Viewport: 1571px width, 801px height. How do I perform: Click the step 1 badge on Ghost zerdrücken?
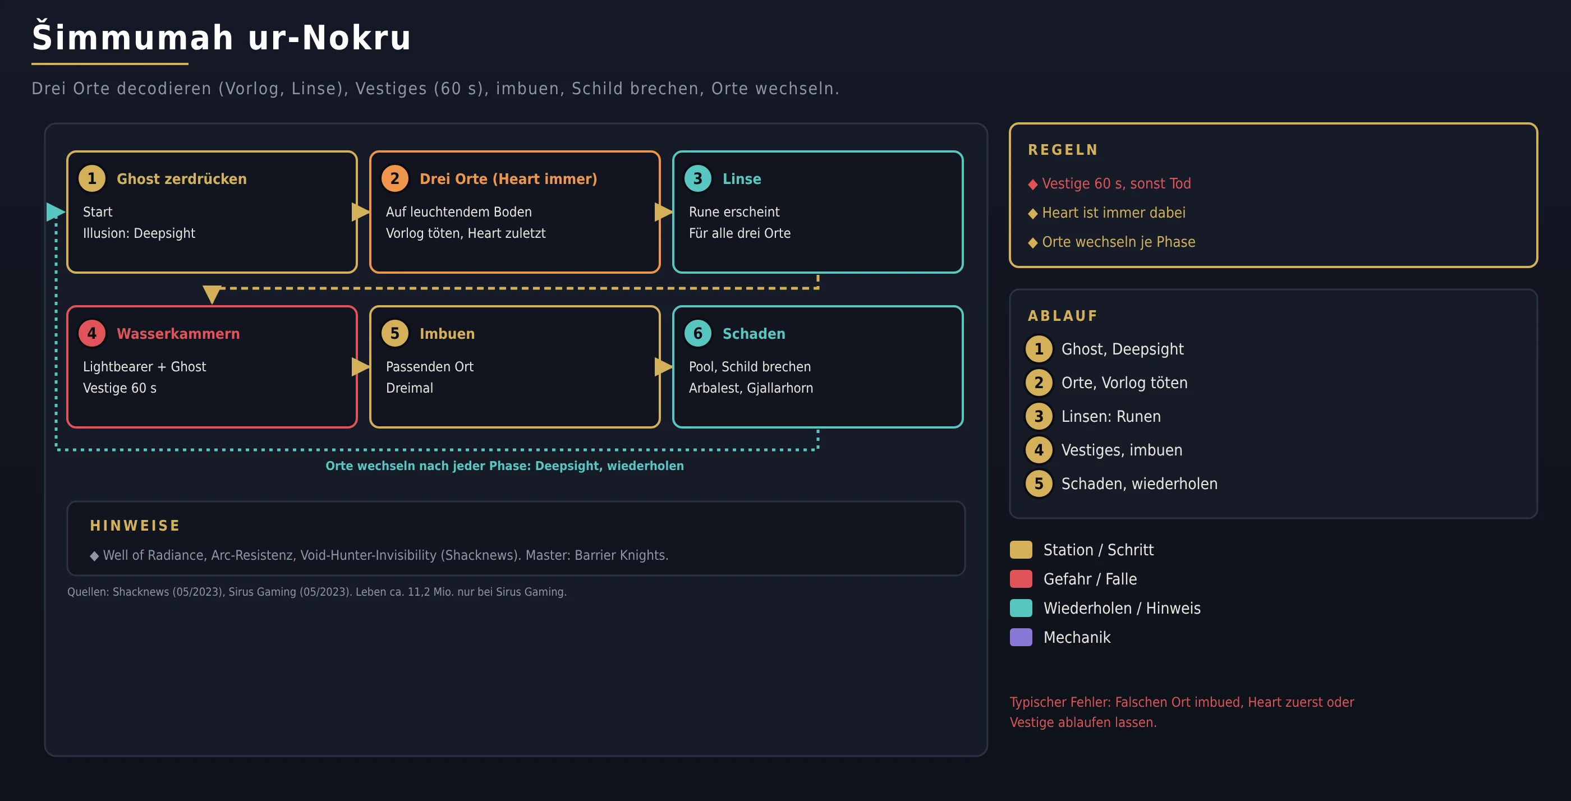(92, 178)
